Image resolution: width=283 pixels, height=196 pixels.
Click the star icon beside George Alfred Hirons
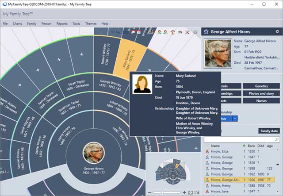click(206, 32)
